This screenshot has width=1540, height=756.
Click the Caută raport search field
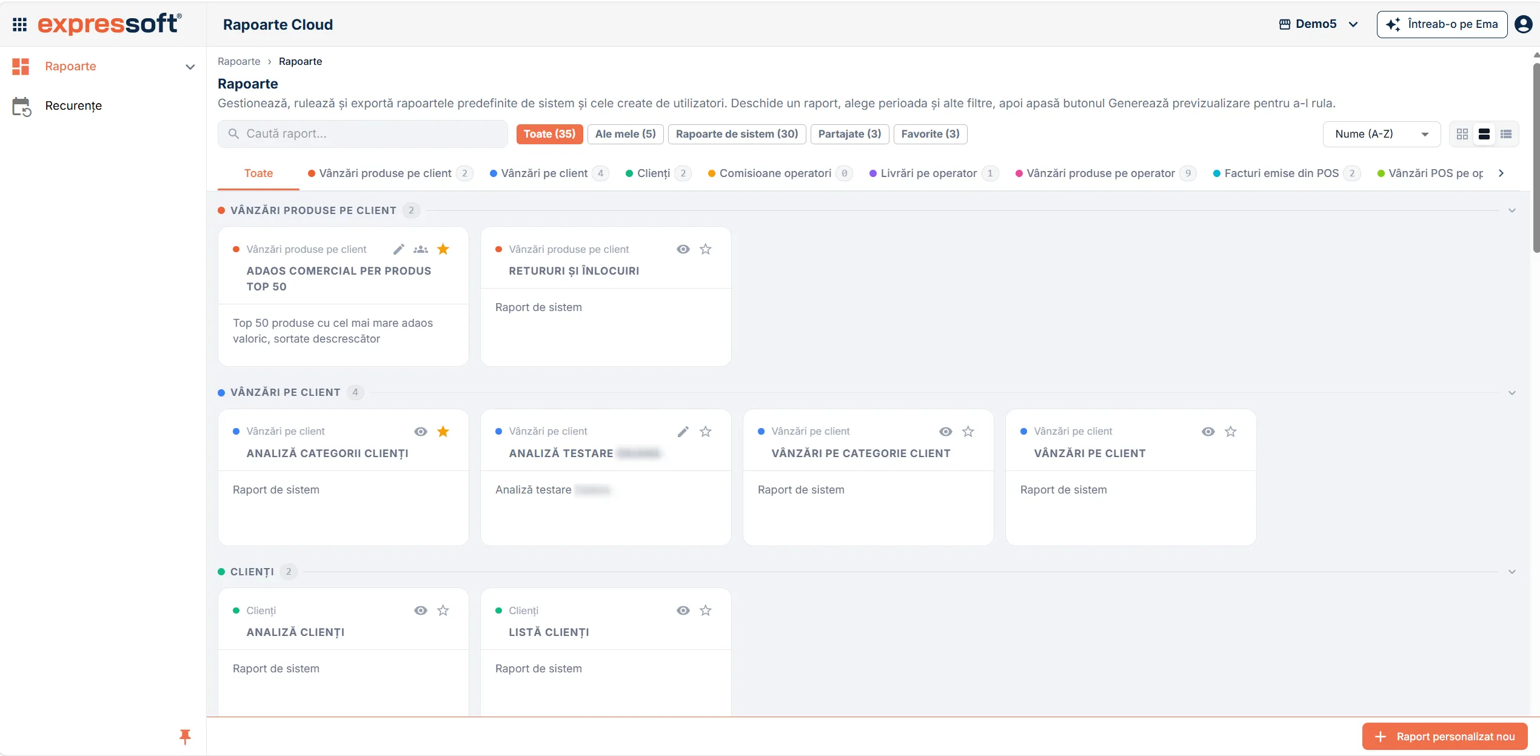(363, 134)
